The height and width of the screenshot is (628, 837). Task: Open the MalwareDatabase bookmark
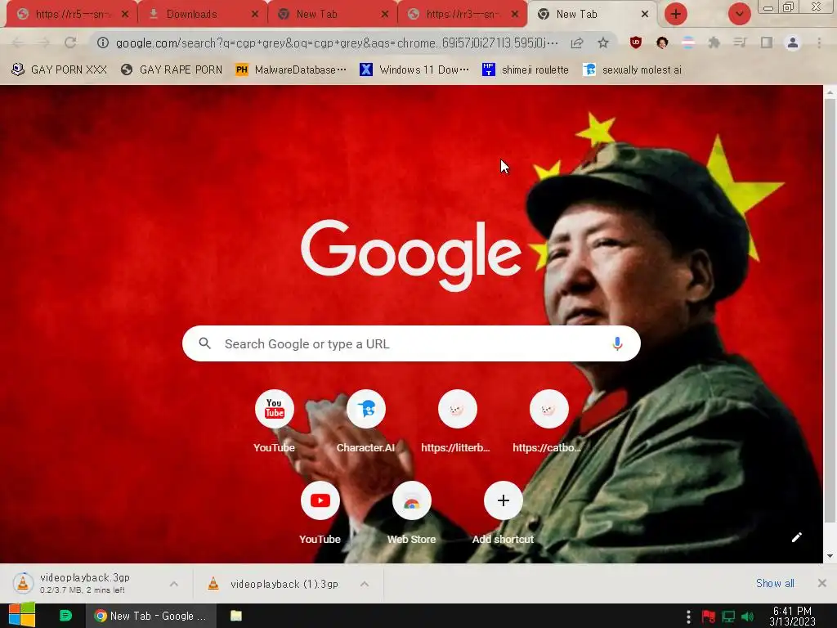click(292, 70)
